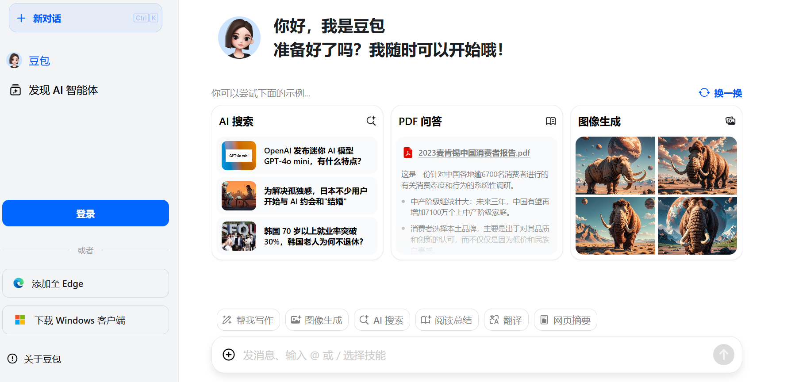Click the top-left mammoth image
This screenshot has width=795, height=382.
[x=615, y=165]
